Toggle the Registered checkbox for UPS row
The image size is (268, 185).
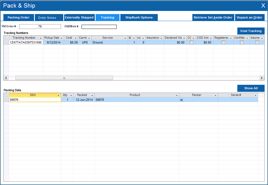(x=223, y=42)
